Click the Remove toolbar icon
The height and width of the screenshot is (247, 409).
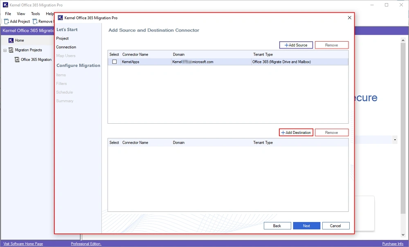click(x=35, y=21)
